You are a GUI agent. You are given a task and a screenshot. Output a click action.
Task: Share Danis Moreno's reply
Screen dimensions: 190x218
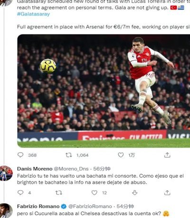click(x=167, y=192)
